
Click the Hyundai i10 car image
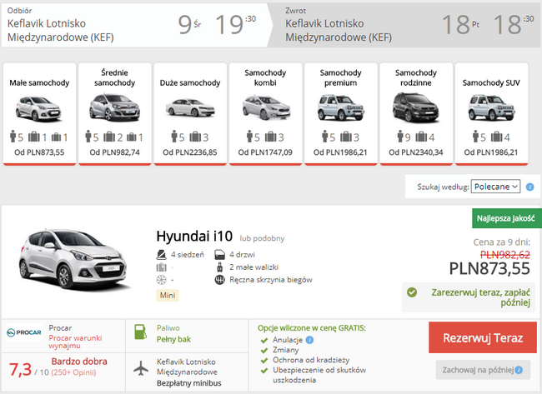point(73,259)
